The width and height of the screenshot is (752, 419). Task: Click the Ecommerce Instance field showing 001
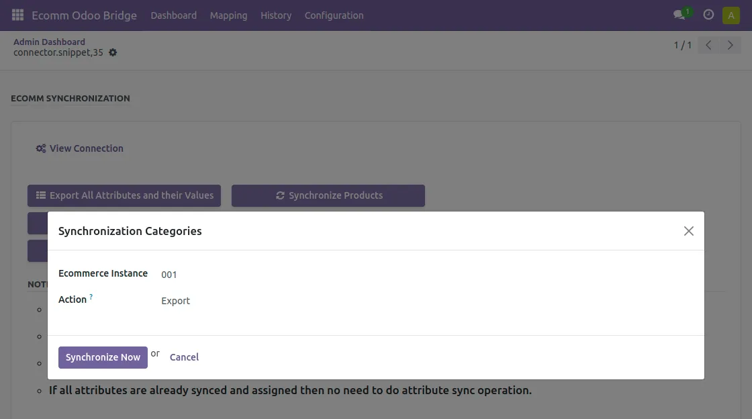pyautogui.click(x=169, y=274)
